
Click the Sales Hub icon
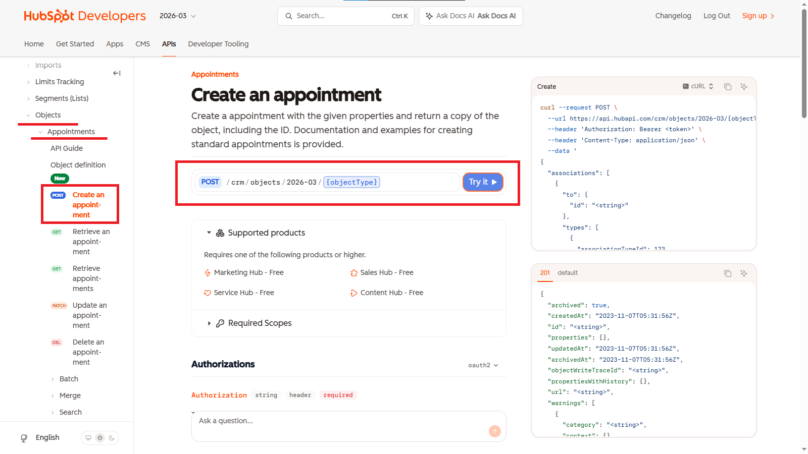[x=354, y=273]
